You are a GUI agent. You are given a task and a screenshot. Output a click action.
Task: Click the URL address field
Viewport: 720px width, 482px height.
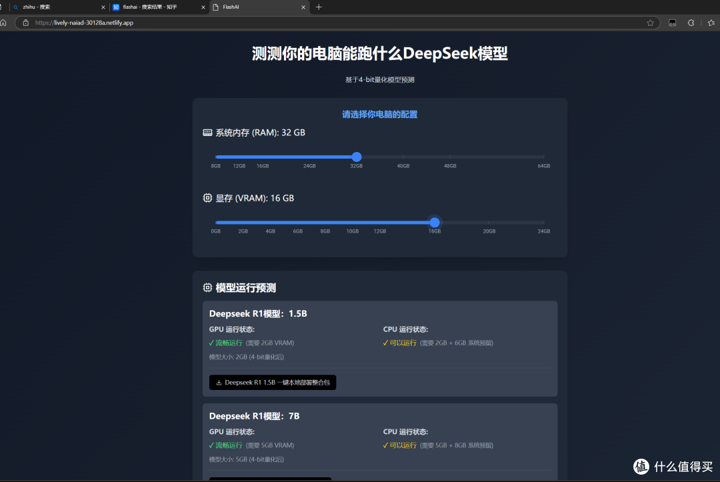[337, 23]
